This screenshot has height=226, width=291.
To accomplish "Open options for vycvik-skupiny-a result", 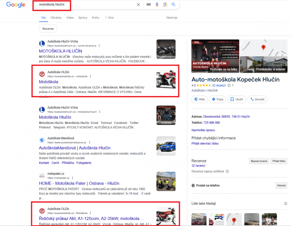I will point(99,46).
